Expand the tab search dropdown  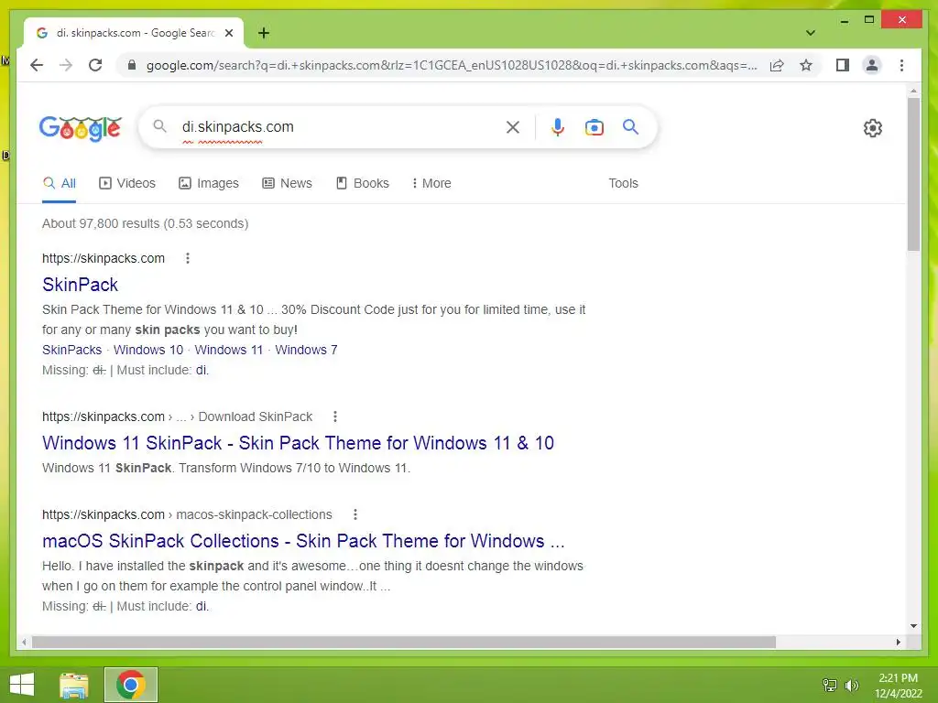pyautogui.click(x=810, y=33)
